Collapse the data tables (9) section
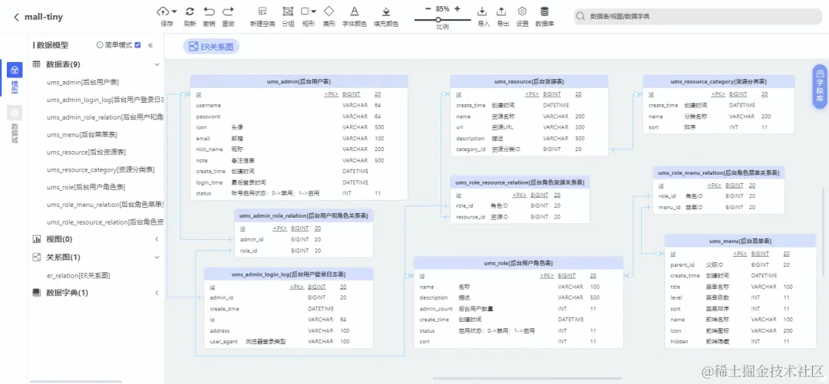The image size is (829, 384). [x=157, y=64]
